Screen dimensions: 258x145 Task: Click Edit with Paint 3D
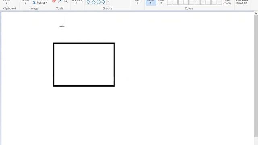point(242,2)
